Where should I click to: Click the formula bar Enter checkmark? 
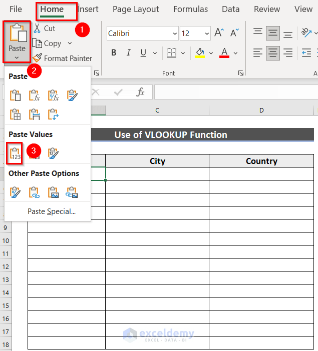point(118,92)
